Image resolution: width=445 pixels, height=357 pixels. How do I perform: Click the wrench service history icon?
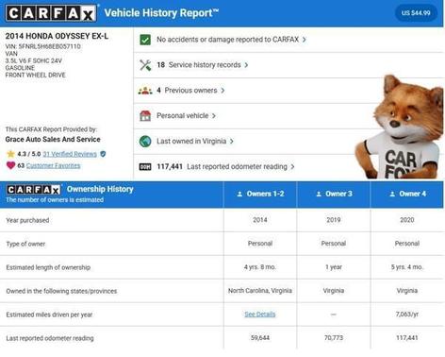(x=145, y=65)
